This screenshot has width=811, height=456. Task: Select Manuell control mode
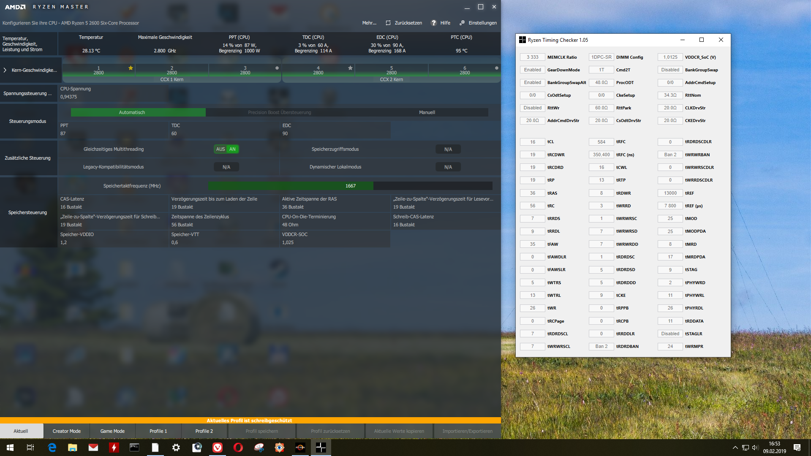(427, 112)
